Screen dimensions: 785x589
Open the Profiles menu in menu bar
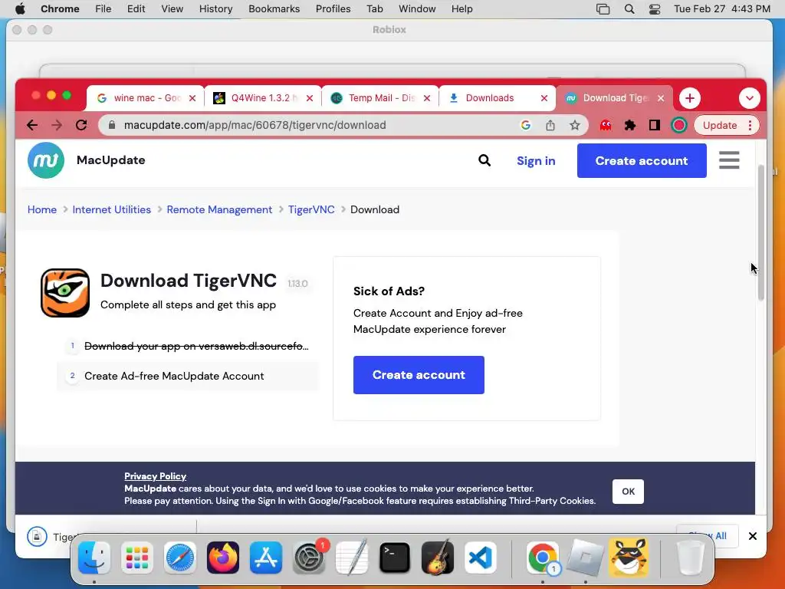pyautogui.click(x=333, y=9)
